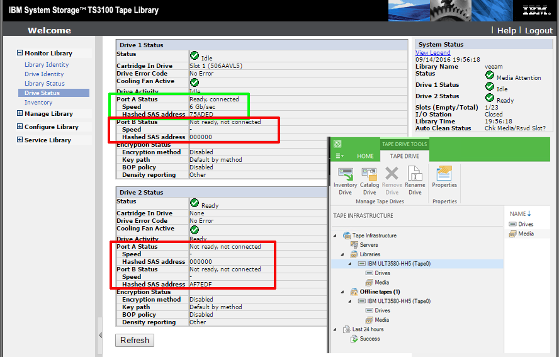559x357 pixels.
Task: Click the Drive 1 Idle status checkmark icon
Action: (x=195, y=55)
